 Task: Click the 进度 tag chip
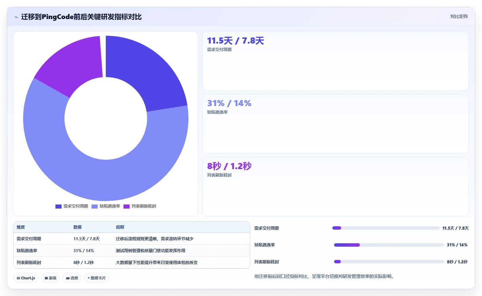coord(72,278)
